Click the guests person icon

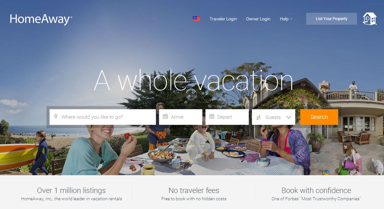click(259, 117)
